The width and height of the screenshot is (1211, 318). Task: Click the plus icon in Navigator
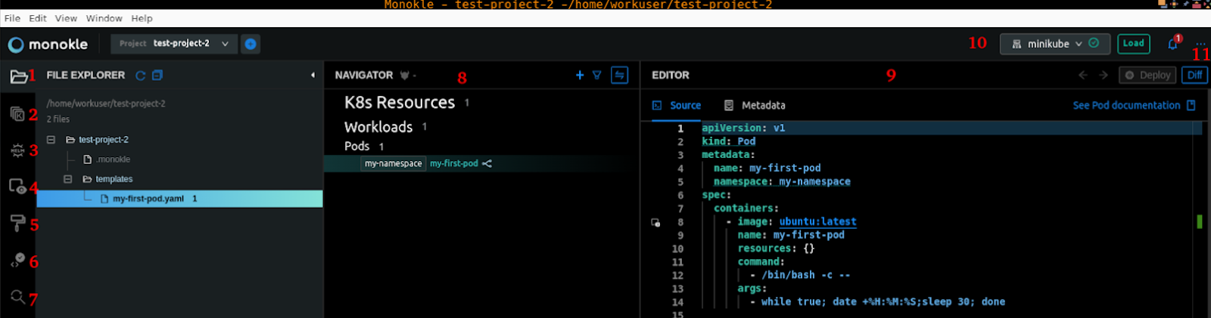[x=580, y=75]
